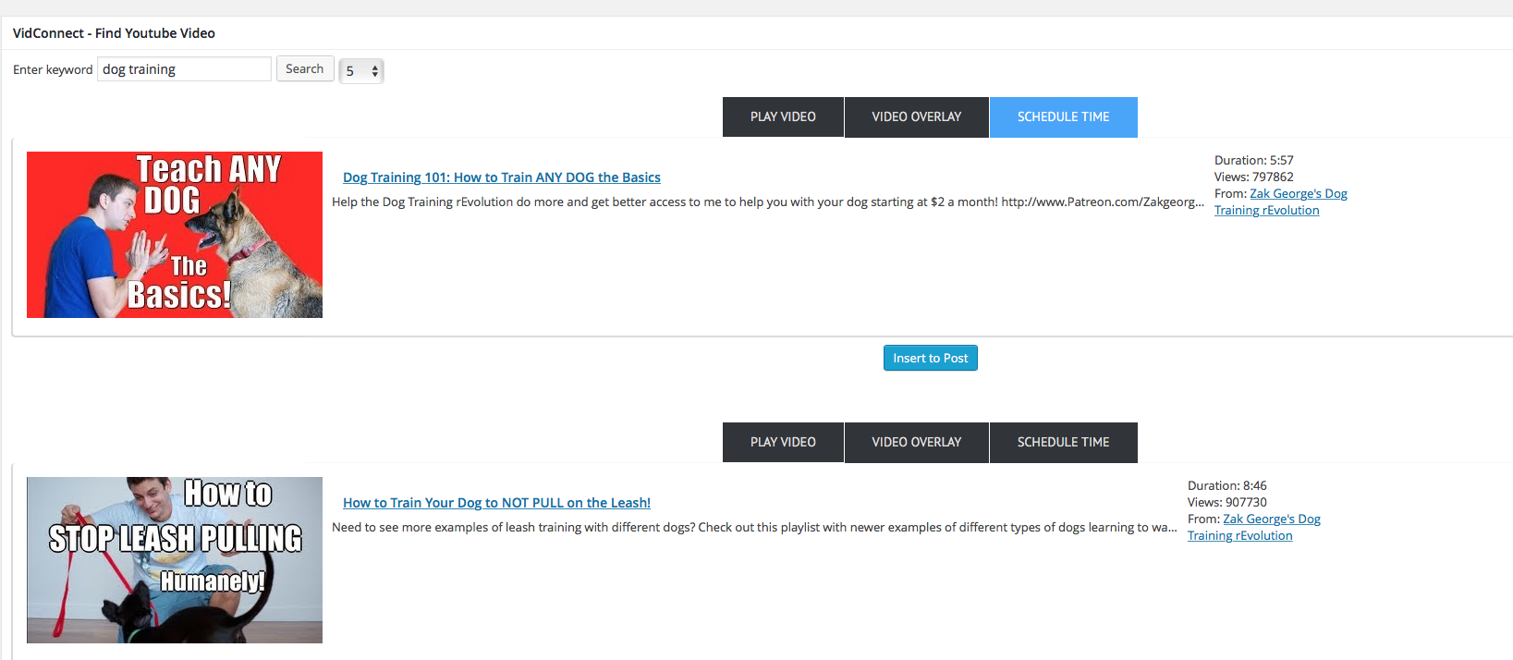
Task: Switch to VIDEO OVERLAY tab for Dog Training 101
Action: click(916, 117)
